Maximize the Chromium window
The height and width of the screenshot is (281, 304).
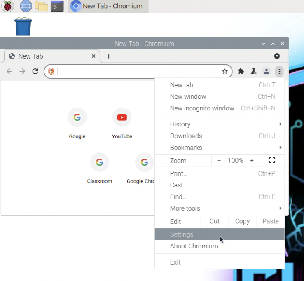point(273,44)
